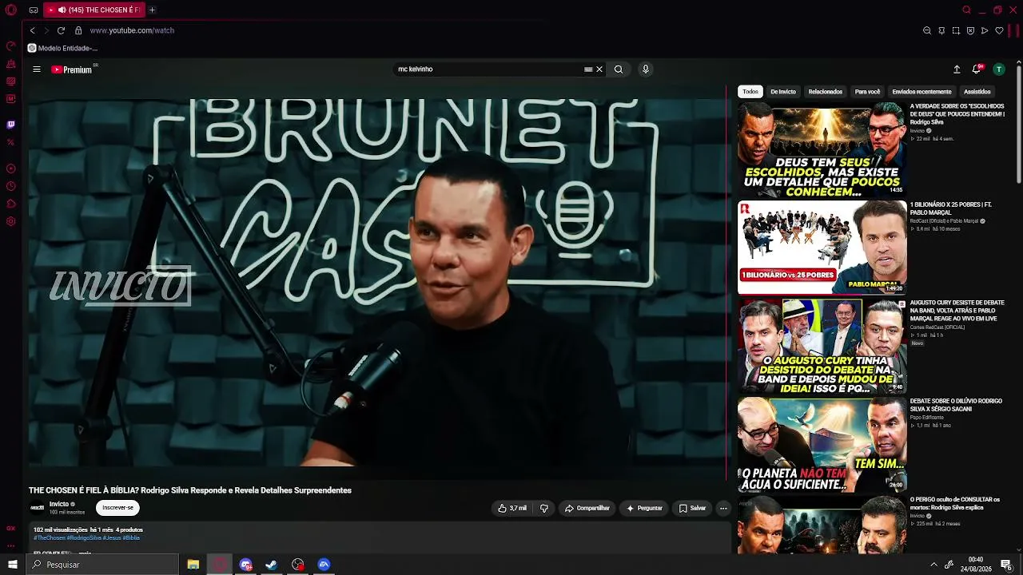This screenshot has width=1023, height=575.
Task: Show hidden system tray icons
Action: (x=933, y=565)
